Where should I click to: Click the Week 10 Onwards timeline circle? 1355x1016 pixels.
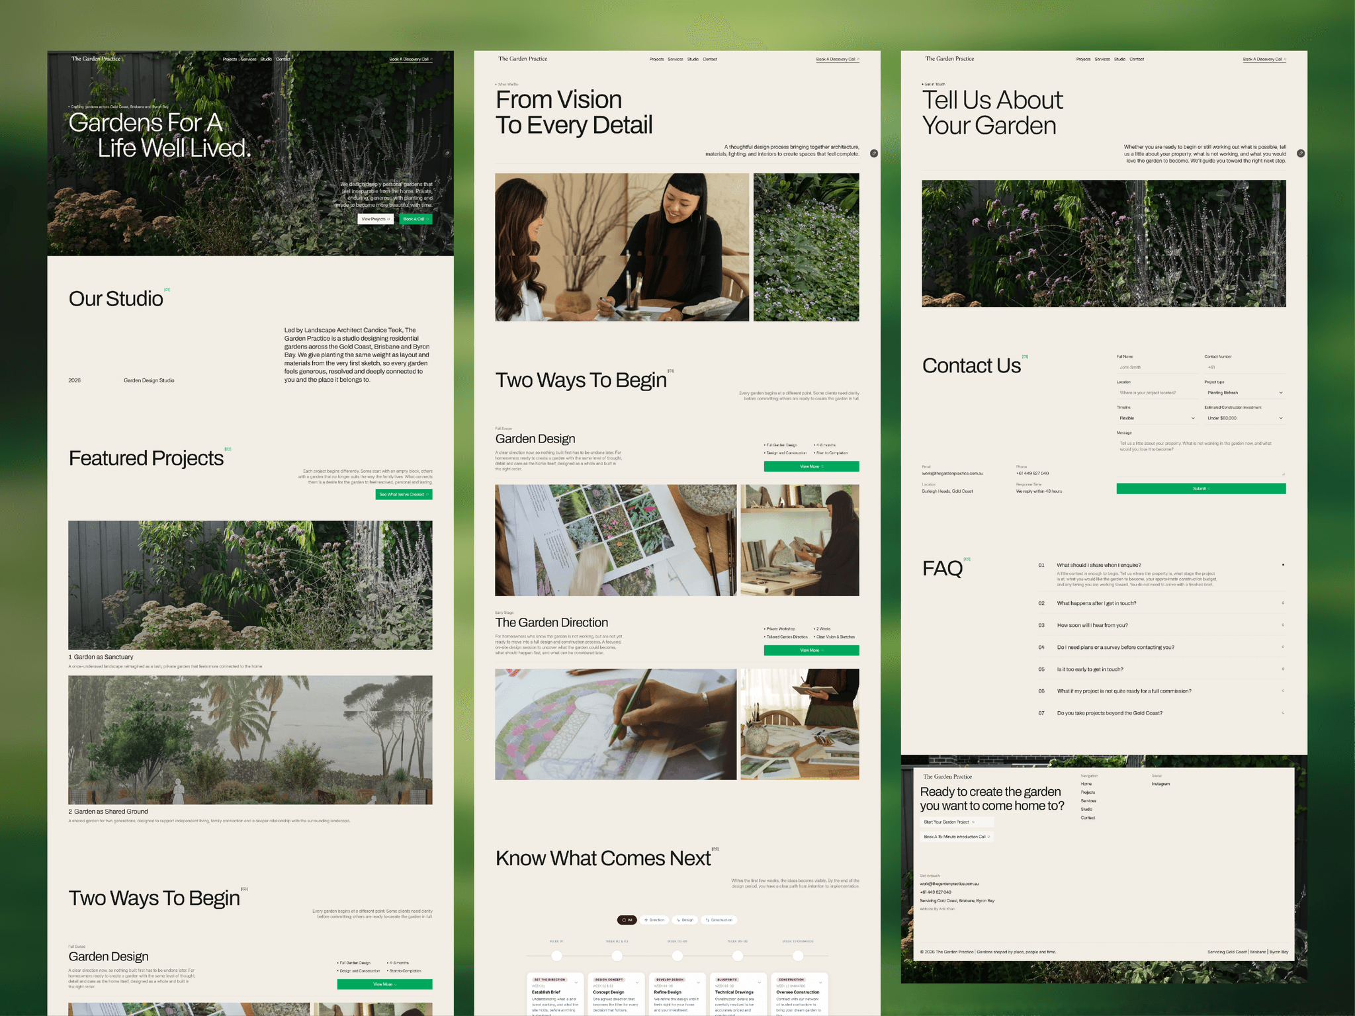pyautogui.click(x=798, y=955)
